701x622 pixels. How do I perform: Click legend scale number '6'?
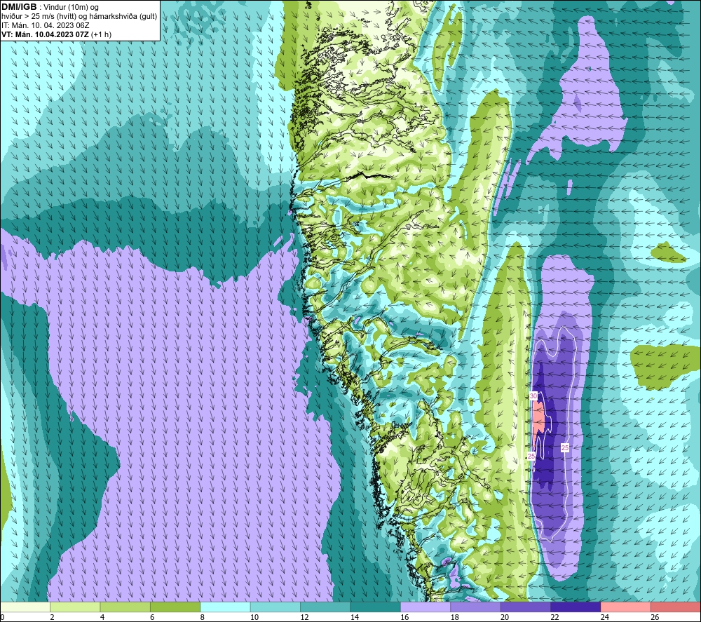point(152,617)
